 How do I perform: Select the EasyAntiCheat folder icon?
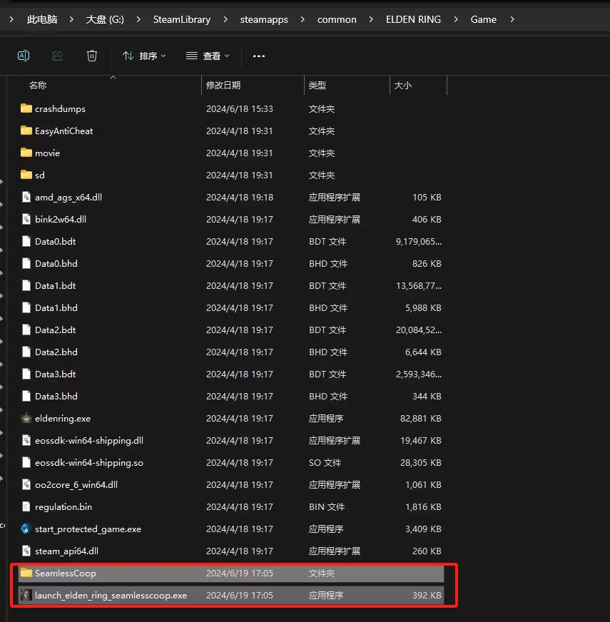click(26, 131)
